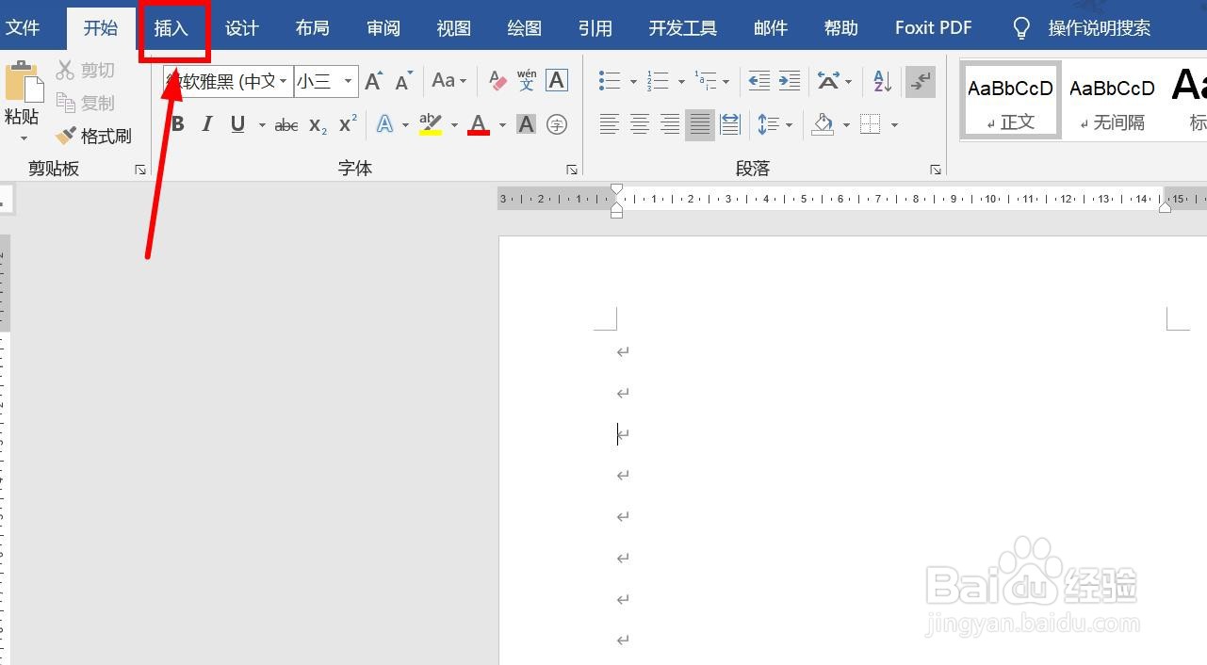The height and width of the screenshot is (665, 1207).
Task: Click the superscript icon
Action: 345,123
